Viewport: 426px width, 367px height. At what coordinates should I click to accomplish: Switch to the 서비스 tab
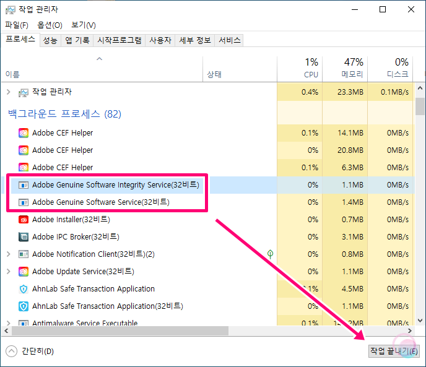point(230,40)
